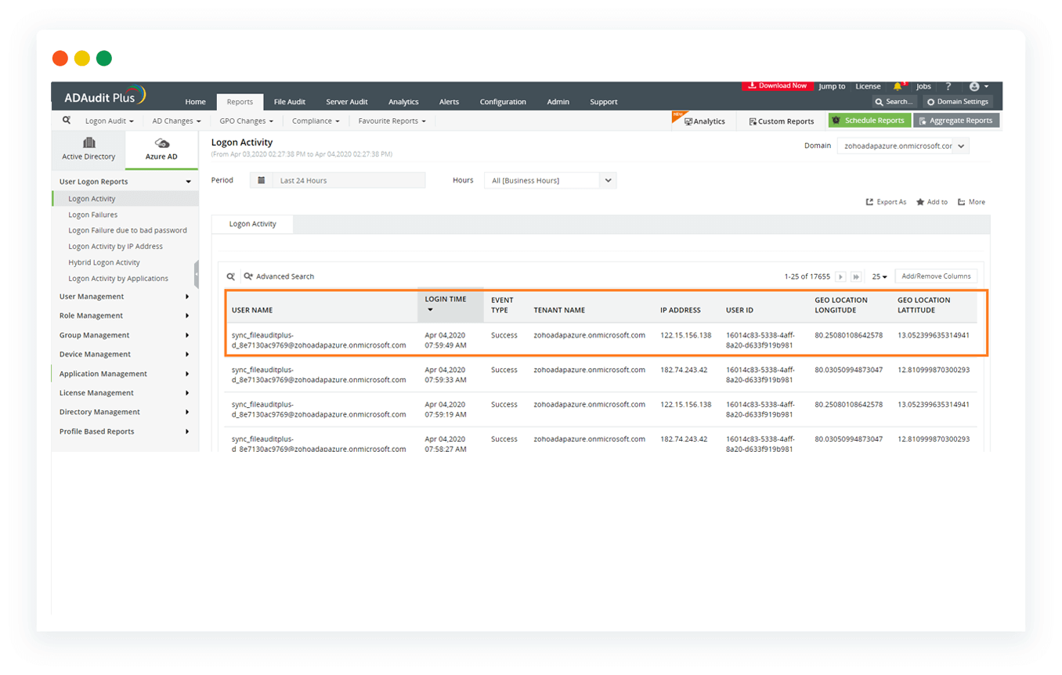
Task: Change the rows-per-page 25 dropdown
Action: (880, 276)
